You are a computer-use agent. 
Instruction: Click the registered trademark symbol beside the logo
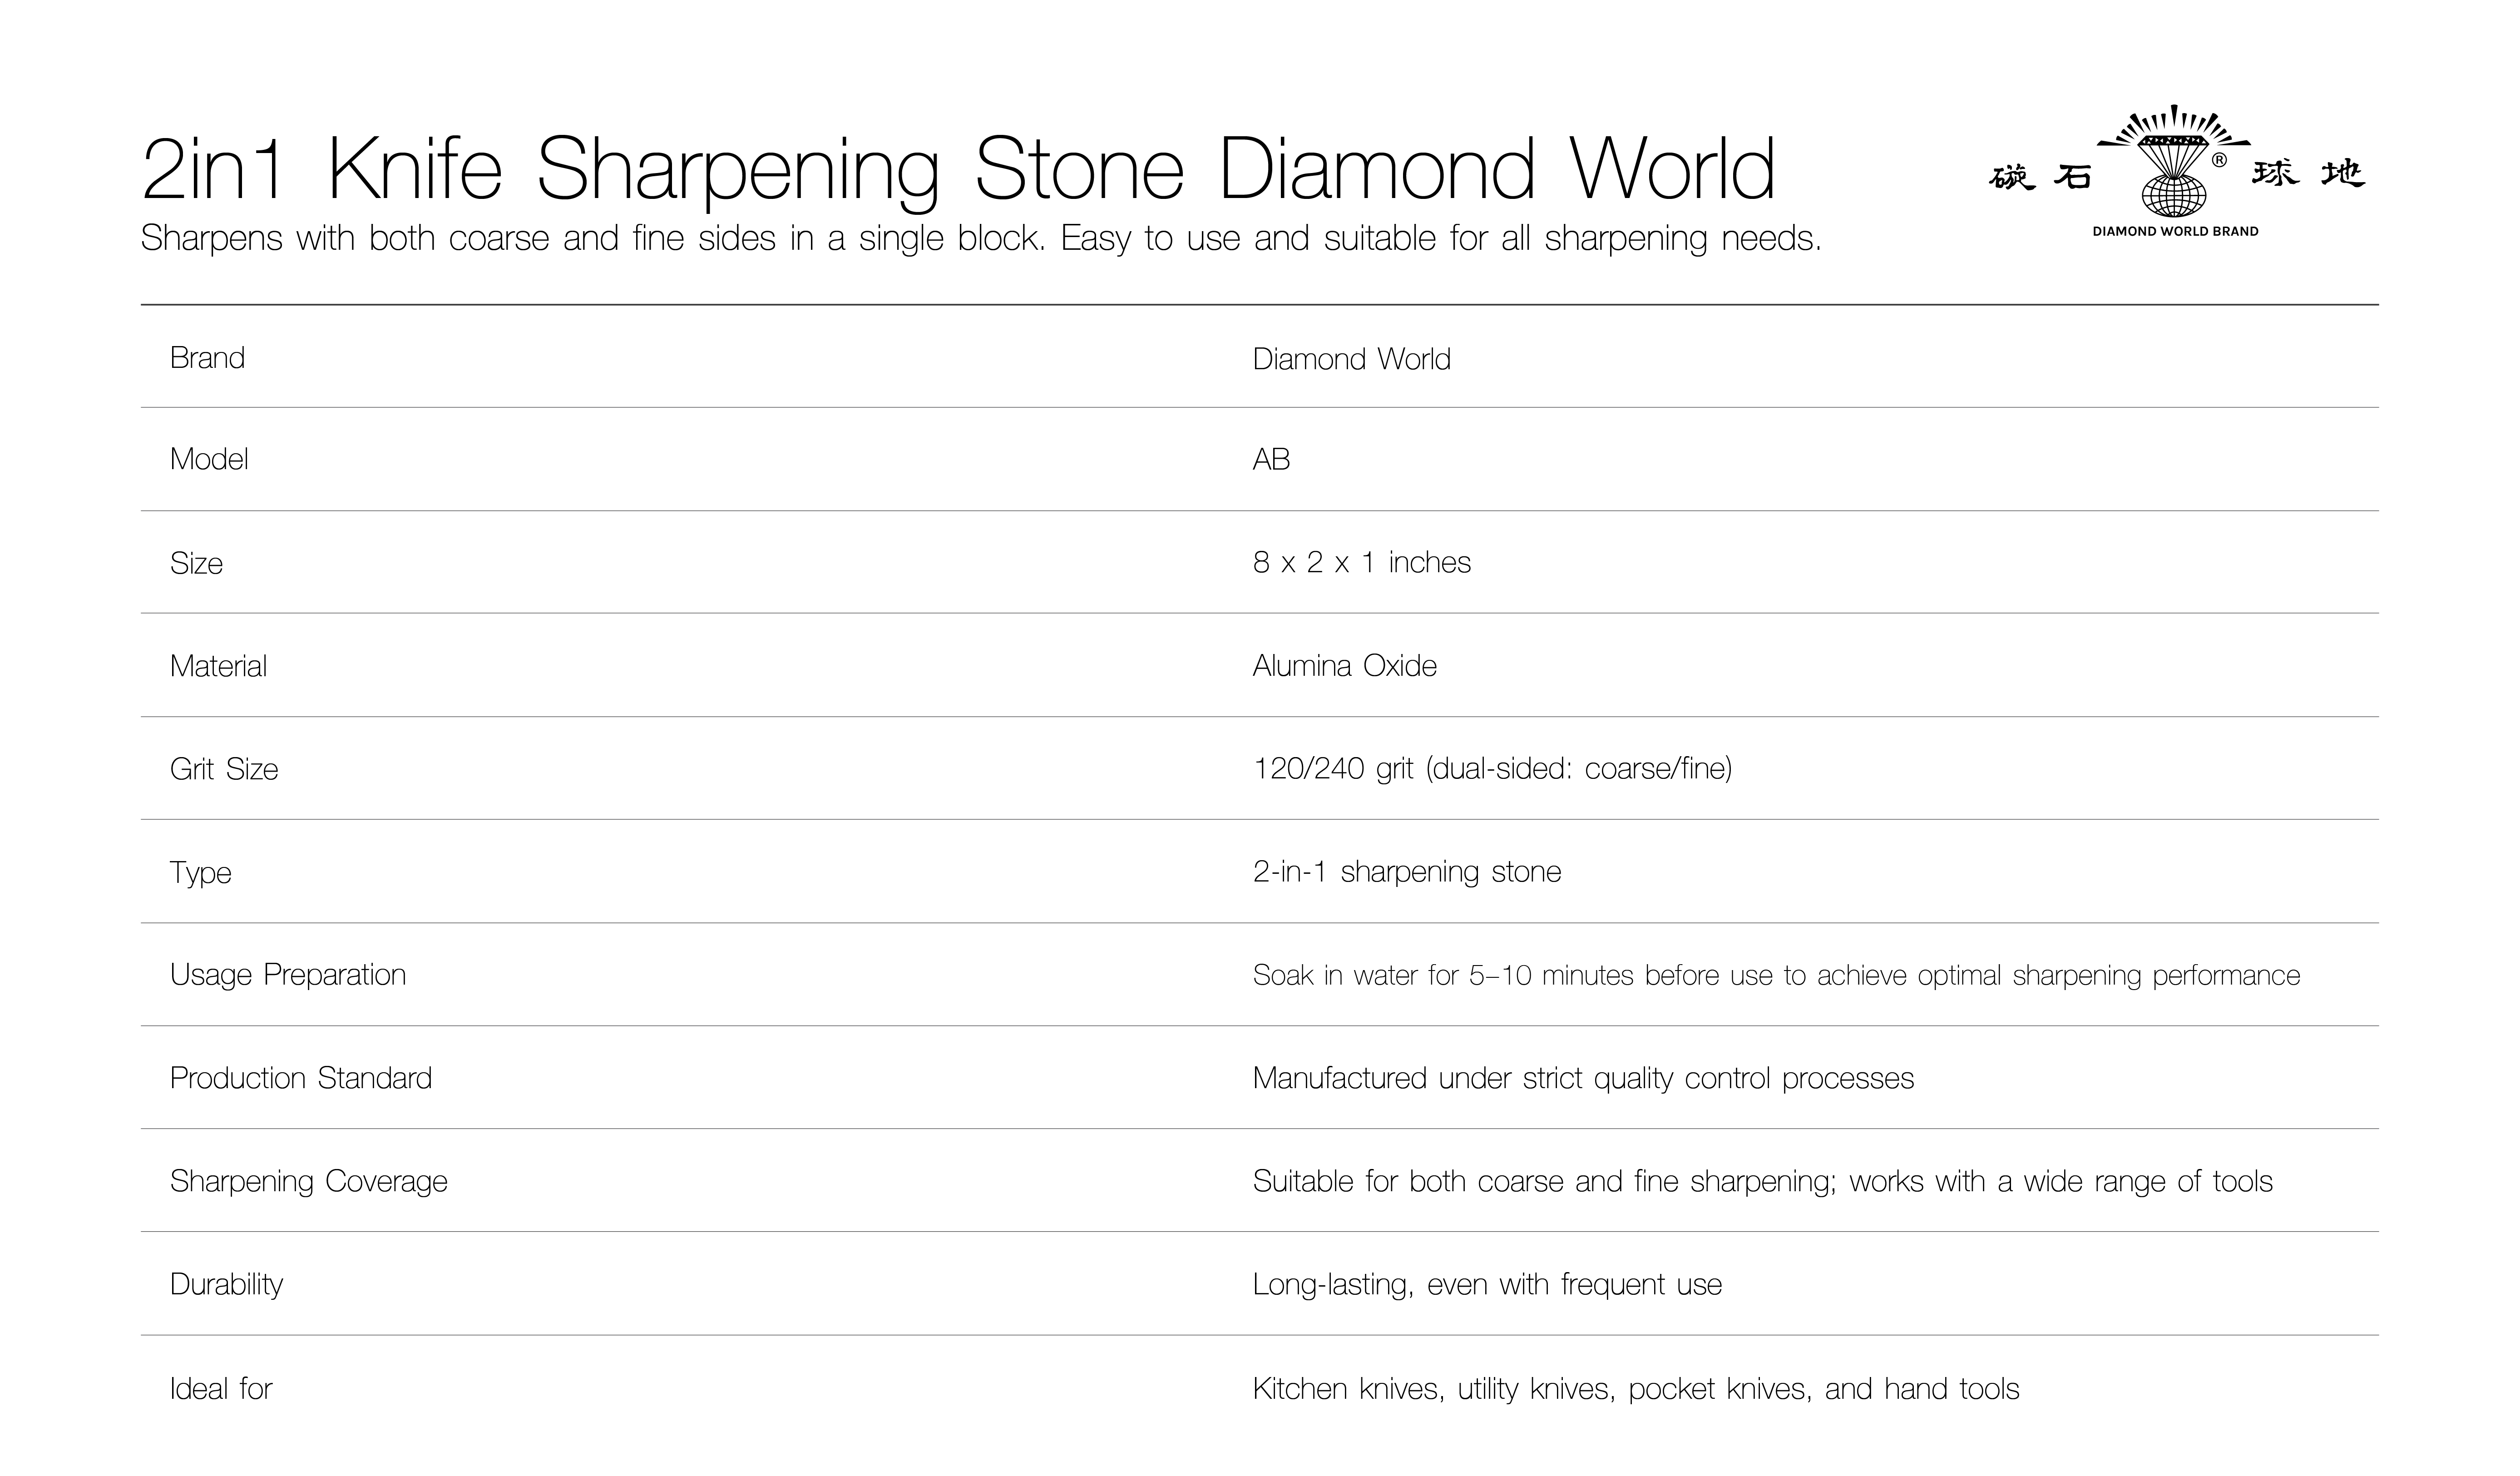(2218, 160)
